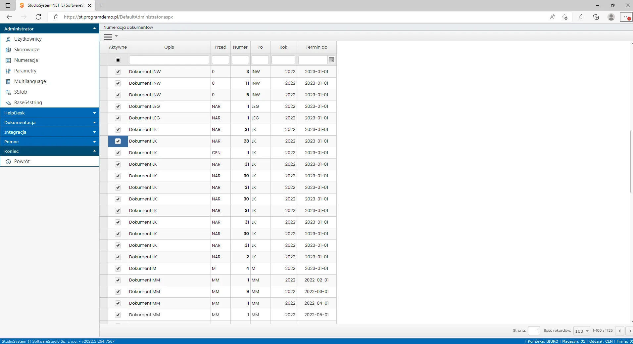
Task: Collapse the Koniec menu section
Action: point(50,151)
